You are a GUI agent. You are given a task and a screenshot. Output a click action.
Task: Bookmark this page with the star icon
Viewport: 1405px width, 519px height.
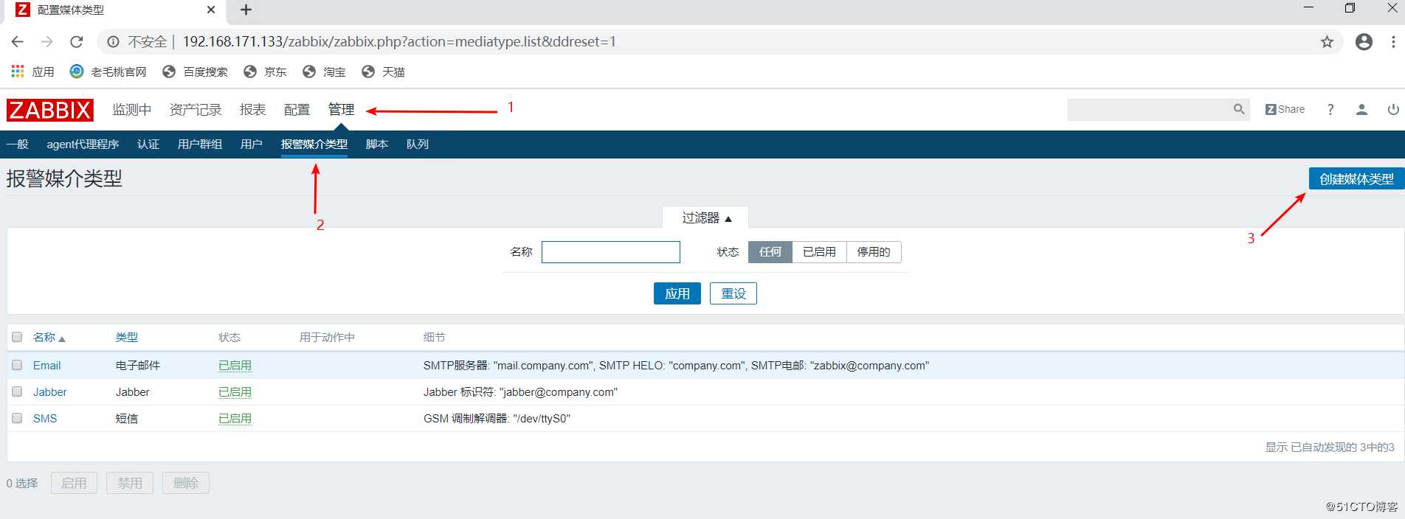click(x=1327, y=42)
